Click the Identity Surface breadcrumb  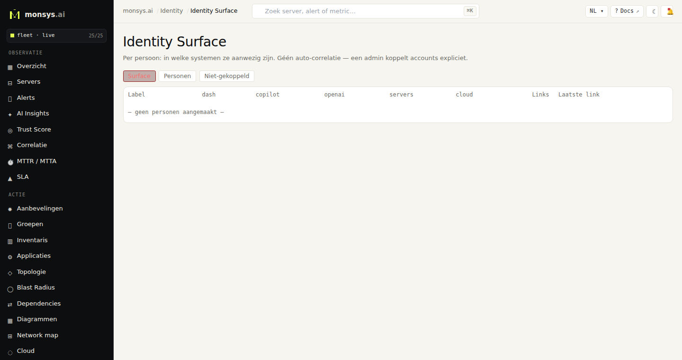pyautogui.click(x=214, y=11)
